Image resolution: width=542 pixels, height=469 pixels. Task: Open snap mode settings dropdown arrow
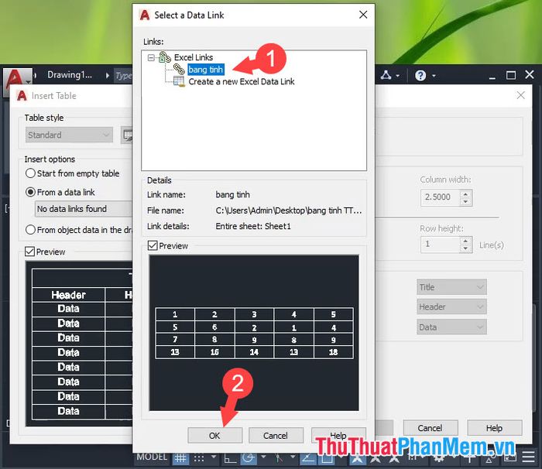point(214,457)
